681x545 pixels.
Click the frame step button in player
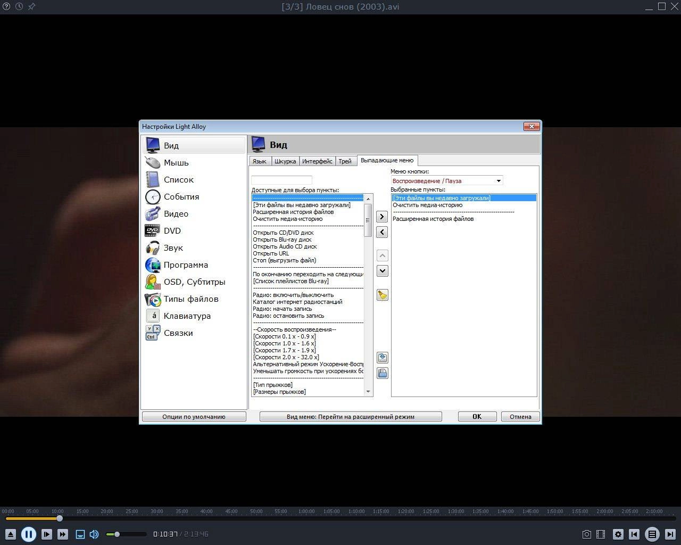47,534
